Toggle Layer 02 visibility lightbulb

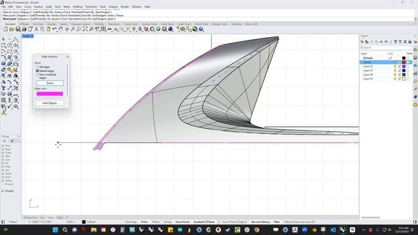click(x=395, y=67)
